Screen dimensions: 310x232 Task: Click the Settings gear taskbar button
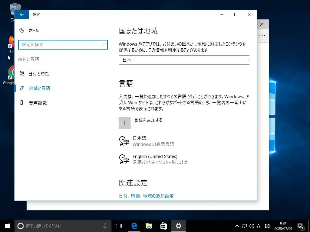[179, 226]
